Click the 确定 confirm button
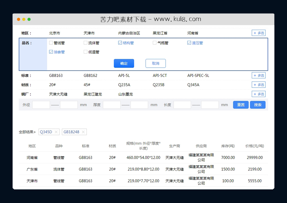 (124, 63)
